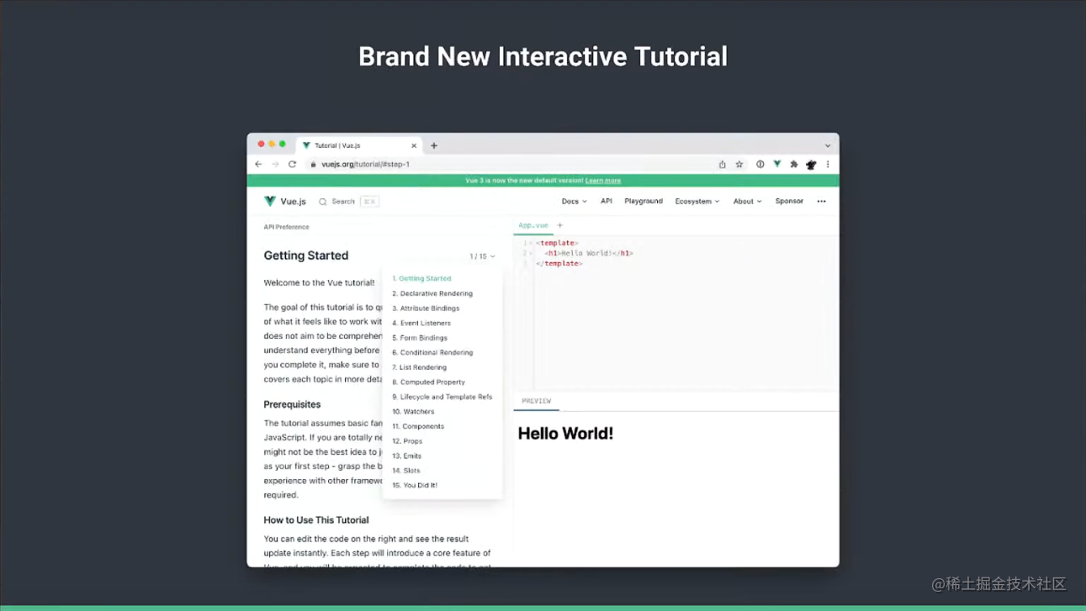Reload the Vue.js tutorial page
The height and width of the screenshot is (611, 1086).
pyautogui.click(x=293, y=165)
